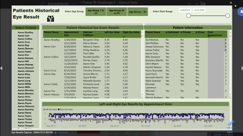Go to the previous image arrow
Viewport: 243px width, 136px height.
pos(2,68)
